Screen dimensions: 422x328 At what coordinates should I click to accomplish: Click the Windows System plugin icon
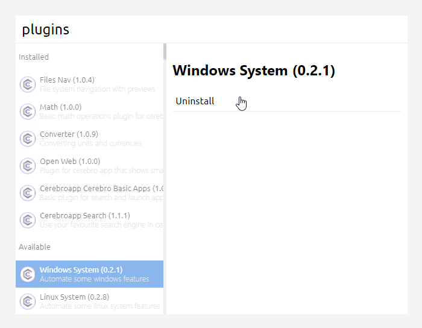click(28, 274)
